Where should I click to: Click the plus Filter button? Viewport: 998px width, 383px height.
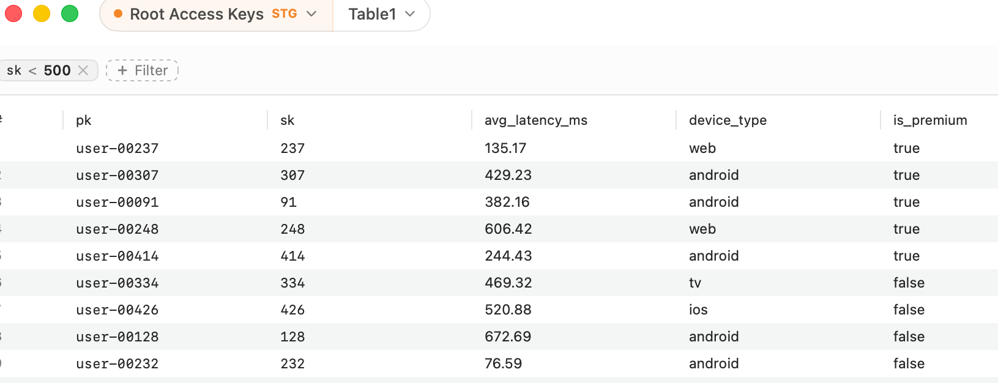click(142, 70)
